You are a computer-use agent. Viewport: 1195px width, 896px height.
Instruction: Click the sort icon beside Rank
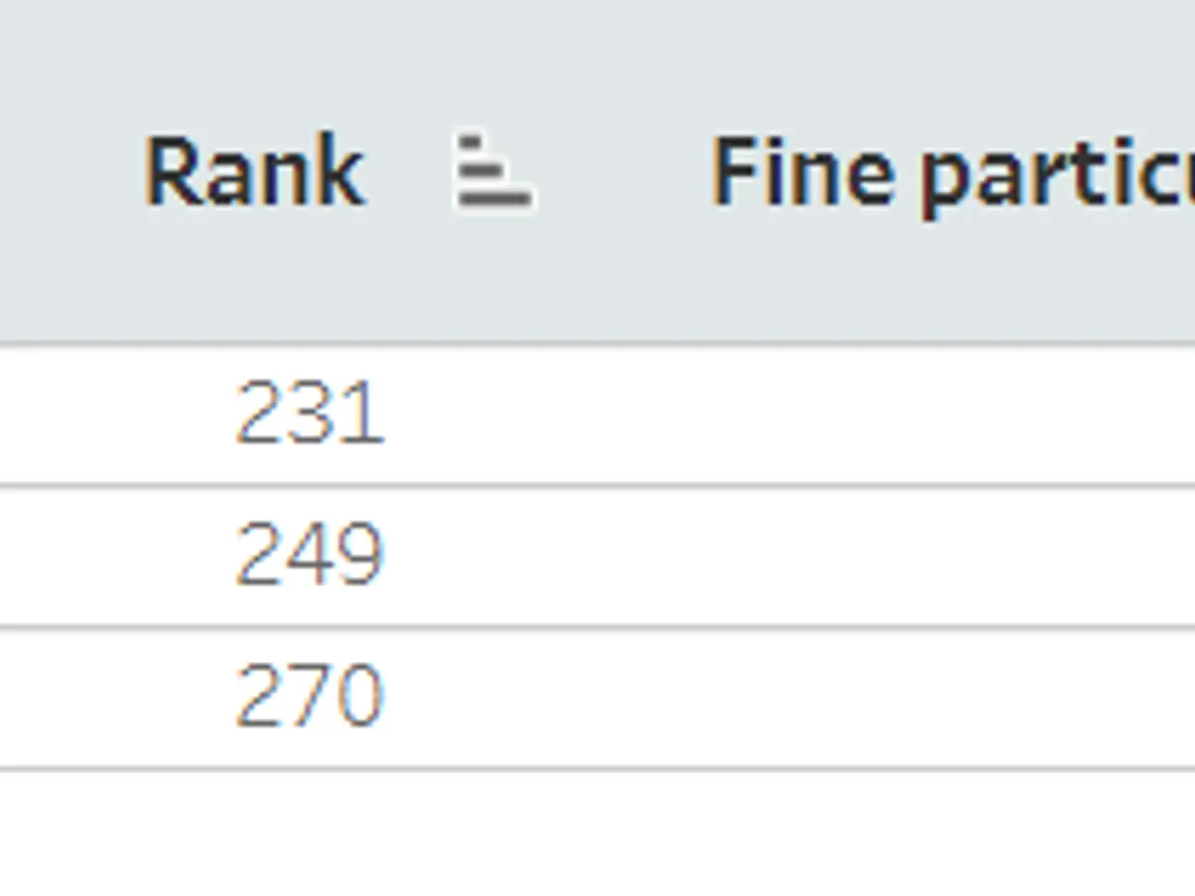point(493,172)
